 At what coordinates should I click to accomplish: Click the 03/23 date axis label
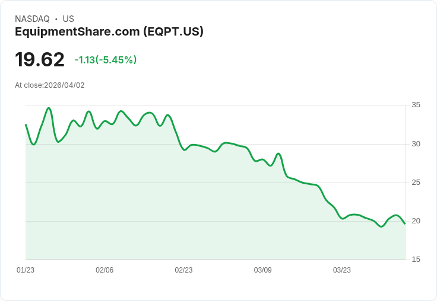341,270
